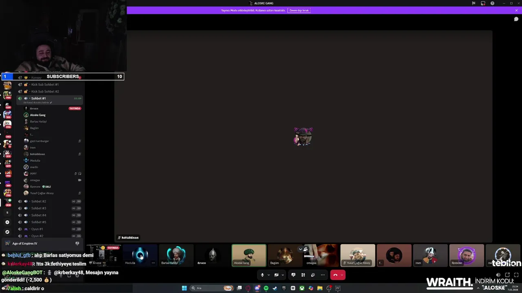The width and height of the screenshot is (522, 293).
Task: Explore servers with the compass icon
Action: click(x=7, y=232)
